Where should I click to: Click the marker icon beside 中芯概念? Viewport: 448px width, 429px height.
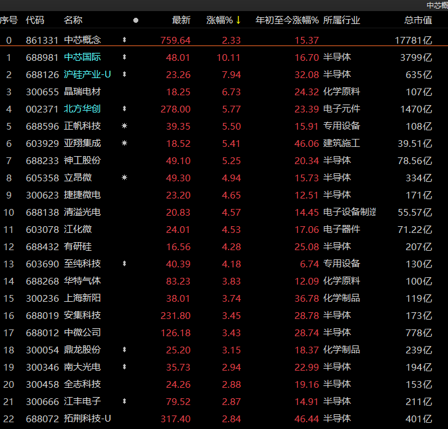pos(124,40)
